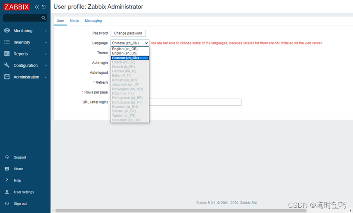Image resolution: width=353 pixels, height=213 pixels.
Task: Switch to the Media tab
Action: [x=74, y=21]
